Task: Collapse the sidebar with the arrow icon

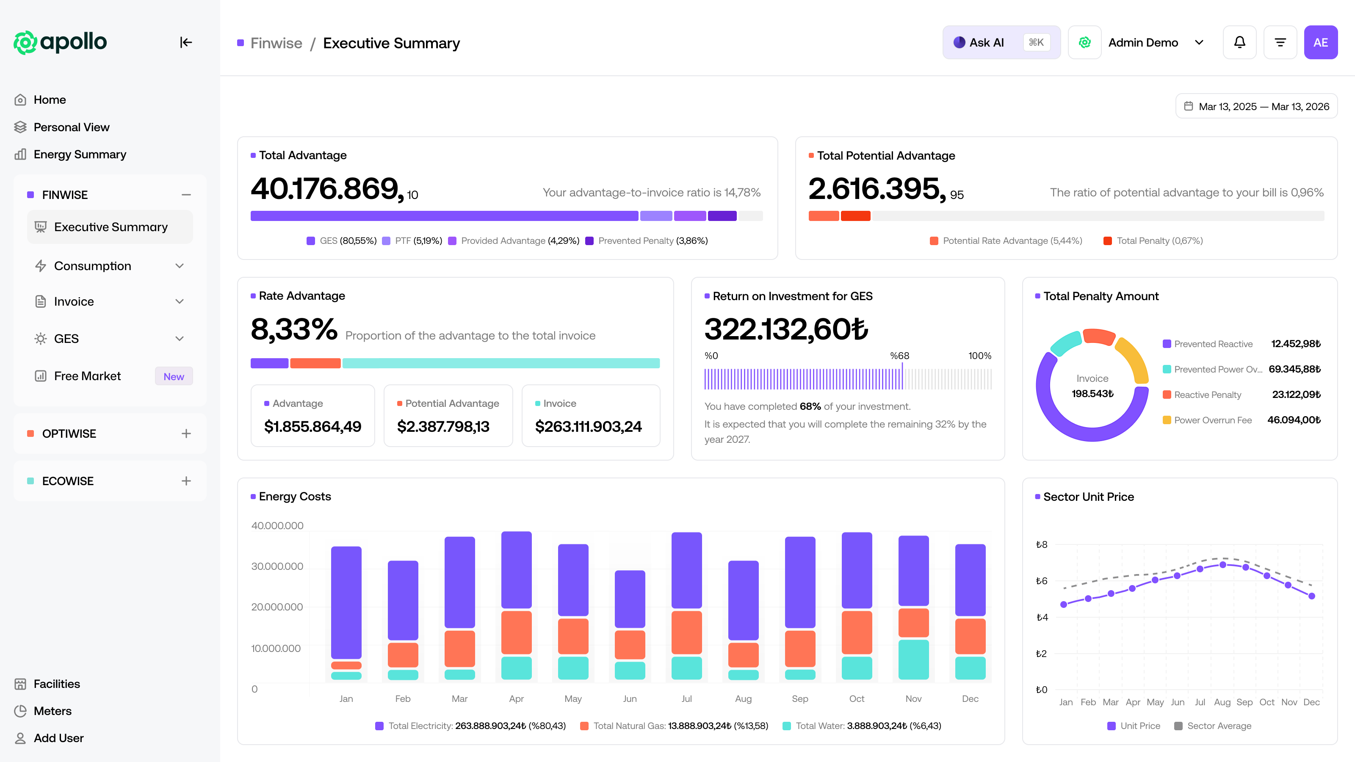Action: tap(186, 42)
